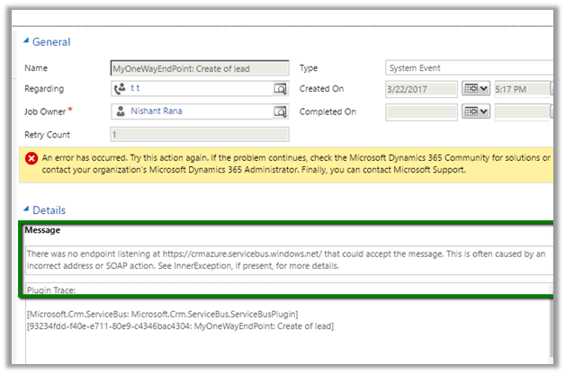Image resolution: width=565 pixels, height=374 pixels.
Task: Collapse the Details section
Action: 25,210
